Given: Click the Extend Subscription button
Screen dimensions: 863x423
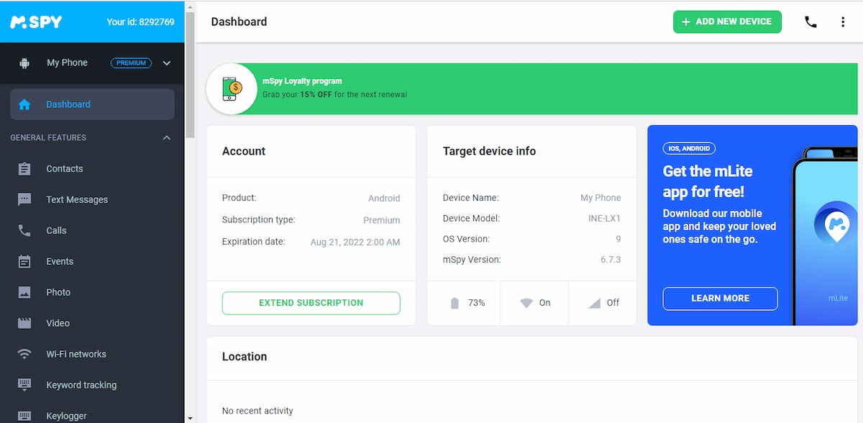Looking at the screenshot, I should pyautogui.click(x=311, y=303).
